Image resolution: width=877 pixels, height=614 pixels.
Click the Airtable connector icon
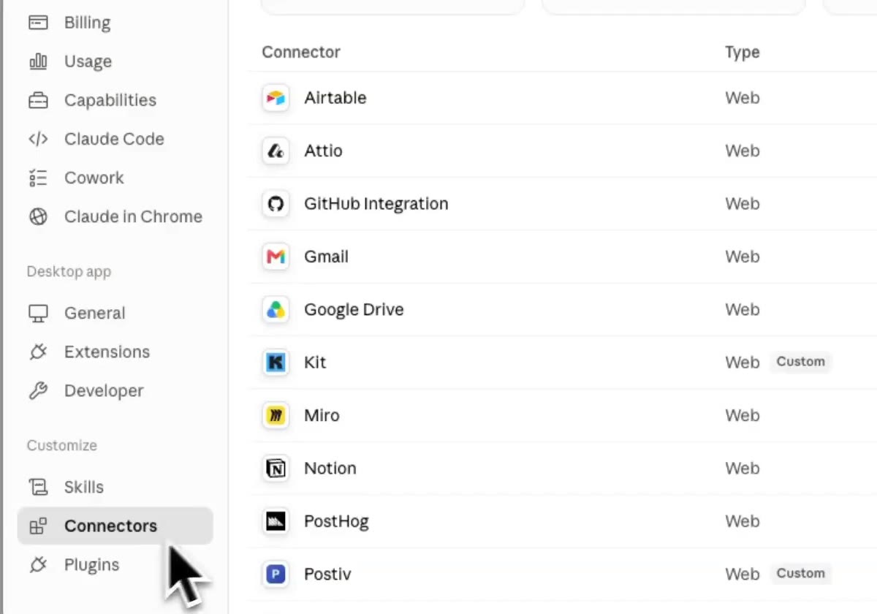point(276,98)
